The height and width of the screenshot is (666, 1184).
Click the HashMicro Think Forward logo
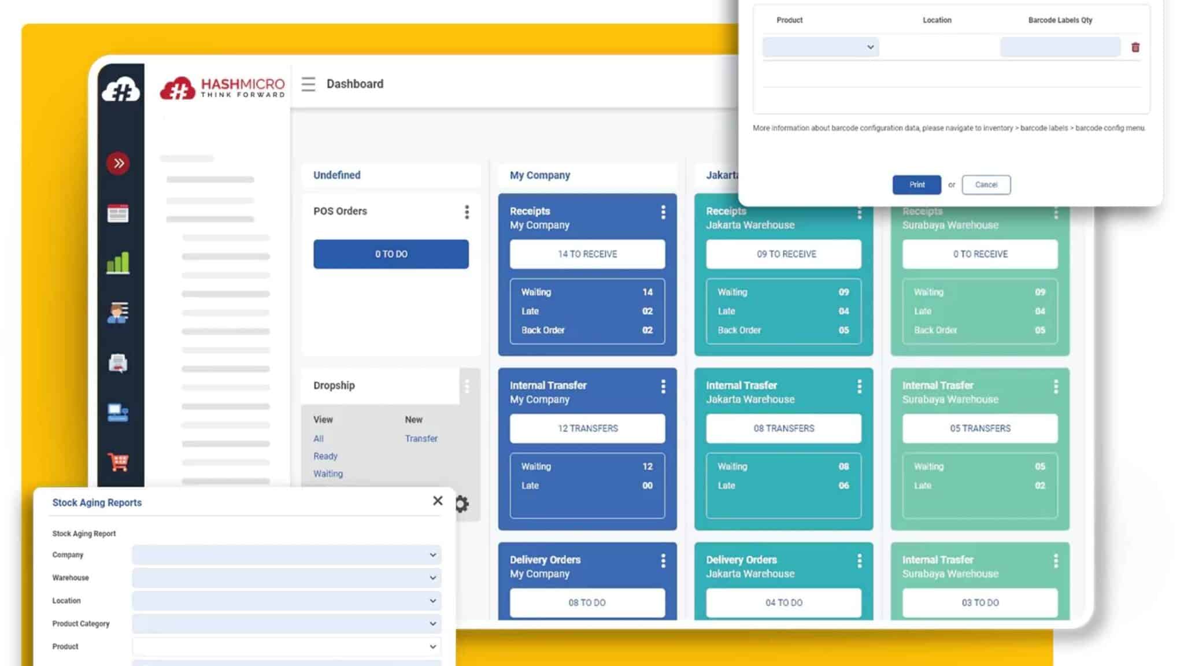click(x=223, y=88)
